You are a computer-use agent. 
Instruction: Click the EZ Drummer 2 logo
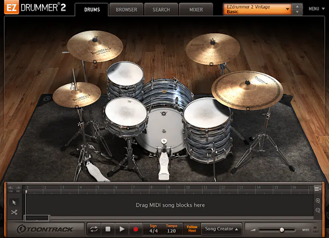(35, 8)
